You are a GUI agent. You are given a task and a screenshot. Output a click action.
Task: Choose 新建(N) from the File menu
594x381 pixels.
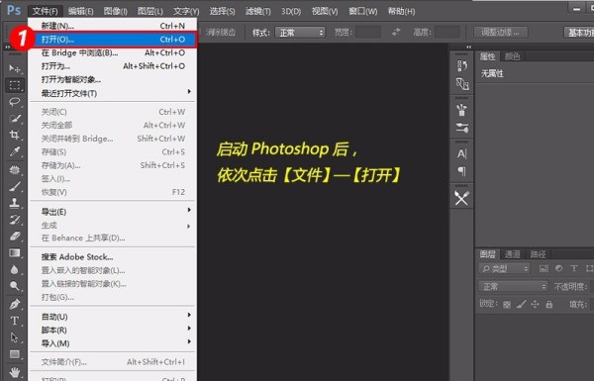(113, 26)
